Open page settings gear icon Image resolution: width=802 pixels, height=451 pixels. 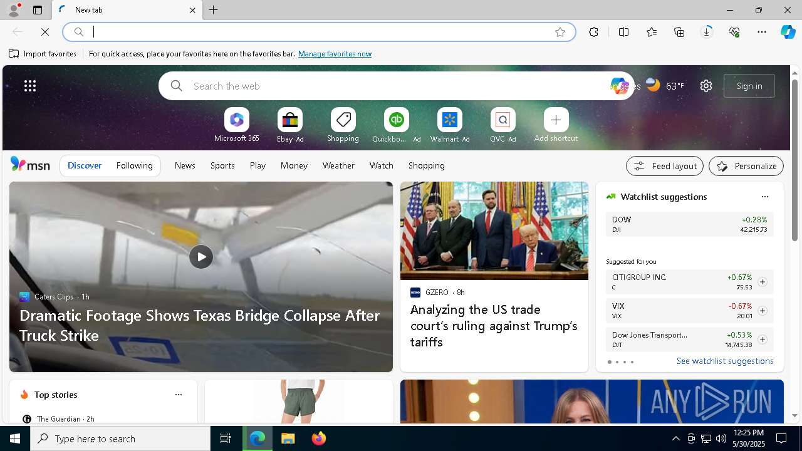(x=706, y=86)
